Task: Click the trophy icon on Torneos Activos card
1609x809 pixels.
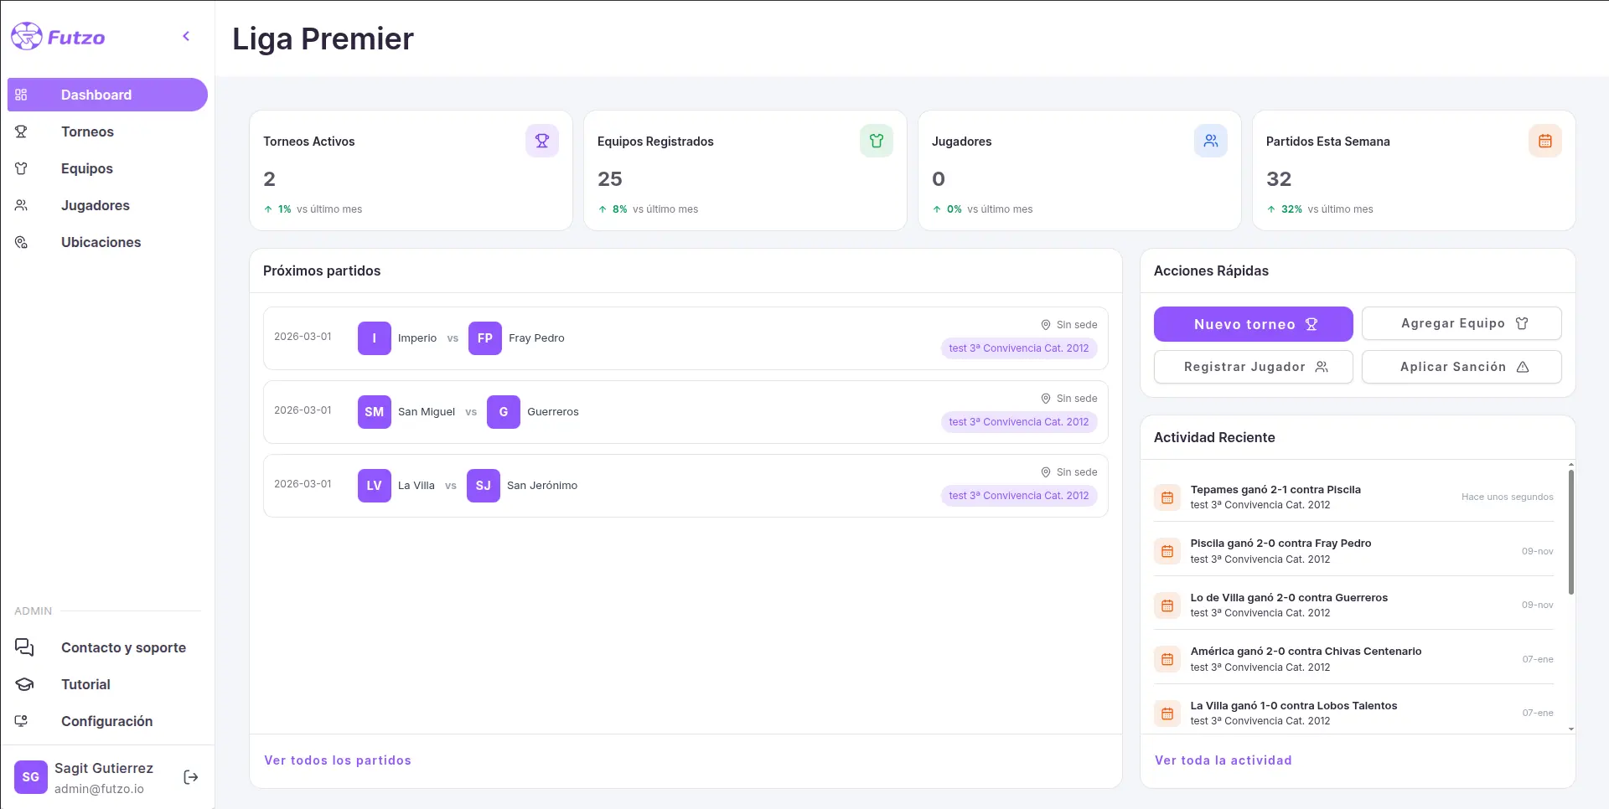Action: [x=542, y=141]
